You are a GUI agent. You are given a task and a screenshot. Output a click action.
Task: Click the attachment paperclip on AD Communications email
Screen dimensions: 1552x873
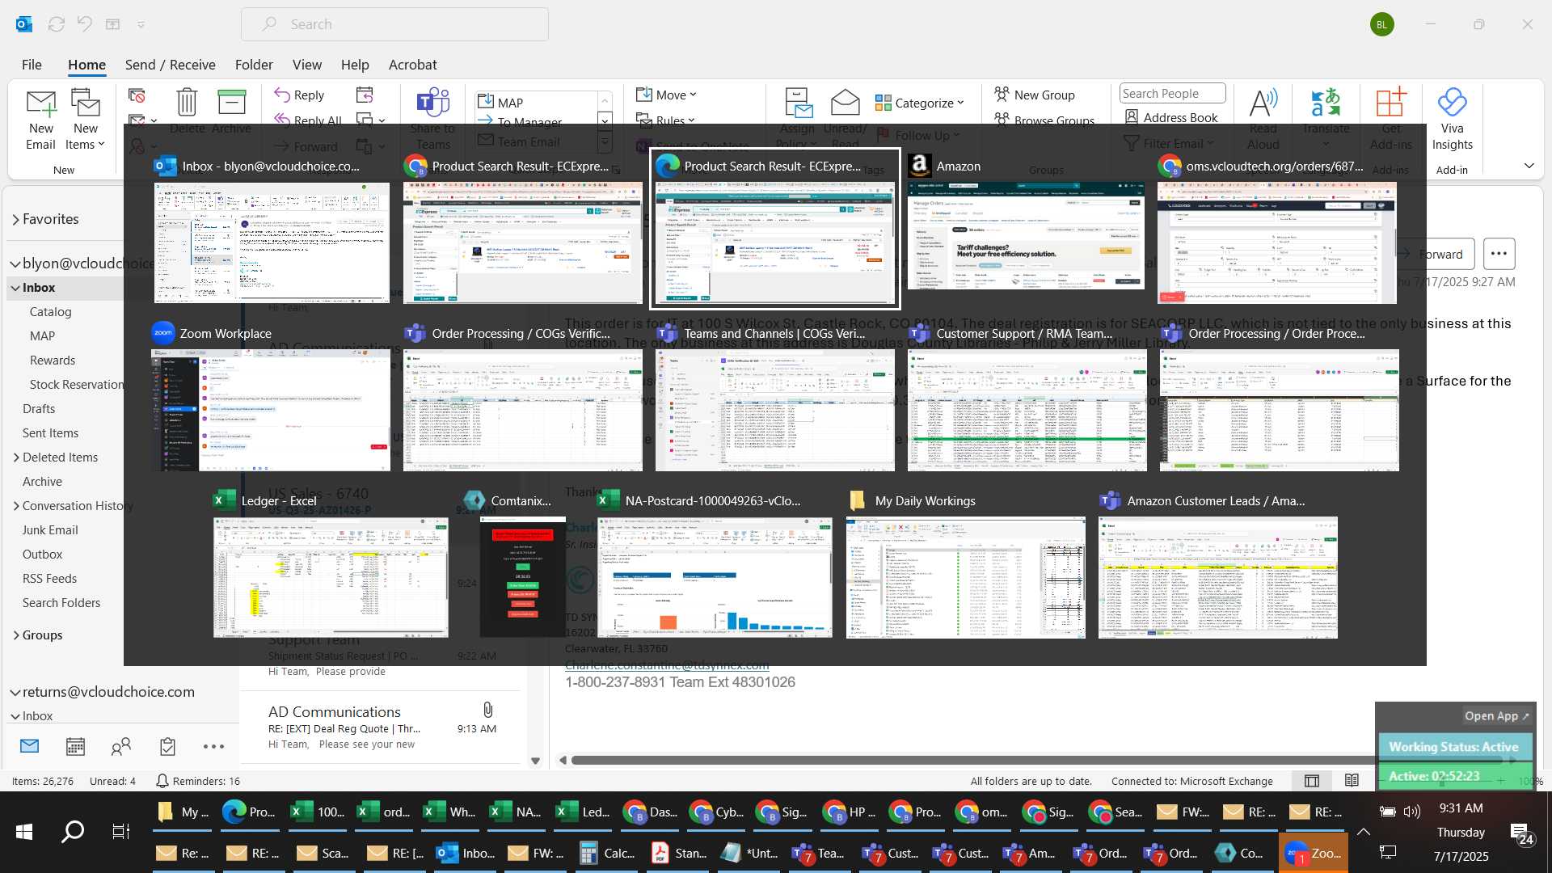[x=487, y=710]
